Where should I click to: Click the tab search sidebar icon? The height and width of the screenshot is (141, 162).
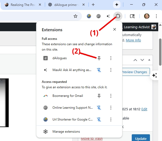[x=132, y=16]
